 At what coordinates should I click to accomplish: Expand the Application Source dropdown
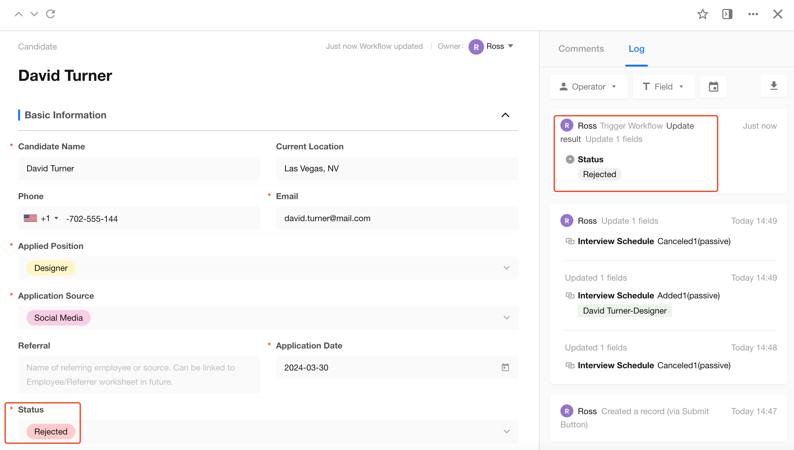pyautogui.click(x=507, y=317)
